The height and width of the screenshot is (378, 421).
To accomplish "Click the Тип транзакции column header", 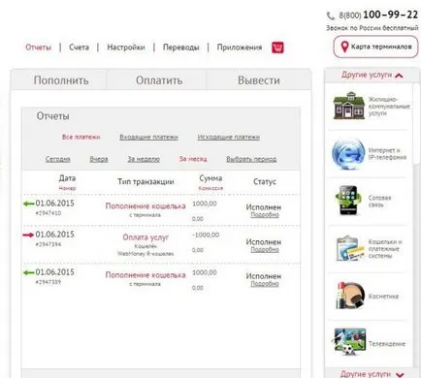I will point(146,181).
